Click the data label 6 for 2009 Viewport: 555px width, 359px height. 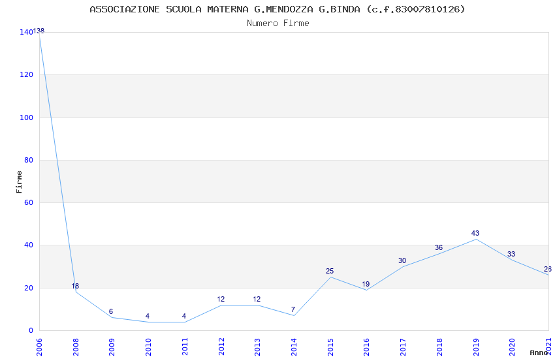111,311
